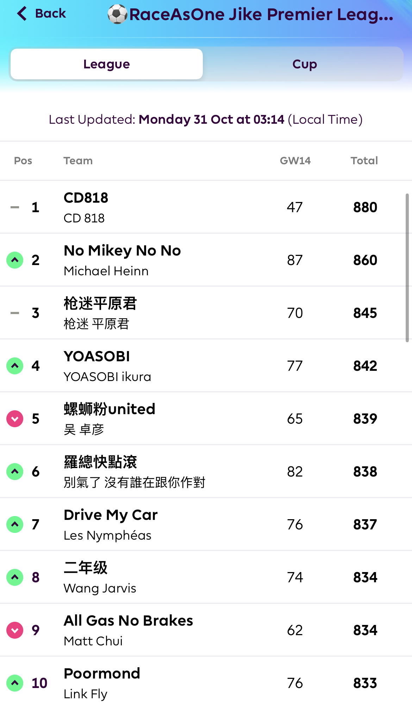The image size is (412, 706).
Task: Tap green up arrow beside Drive My Car
Action: coord(15,524)
